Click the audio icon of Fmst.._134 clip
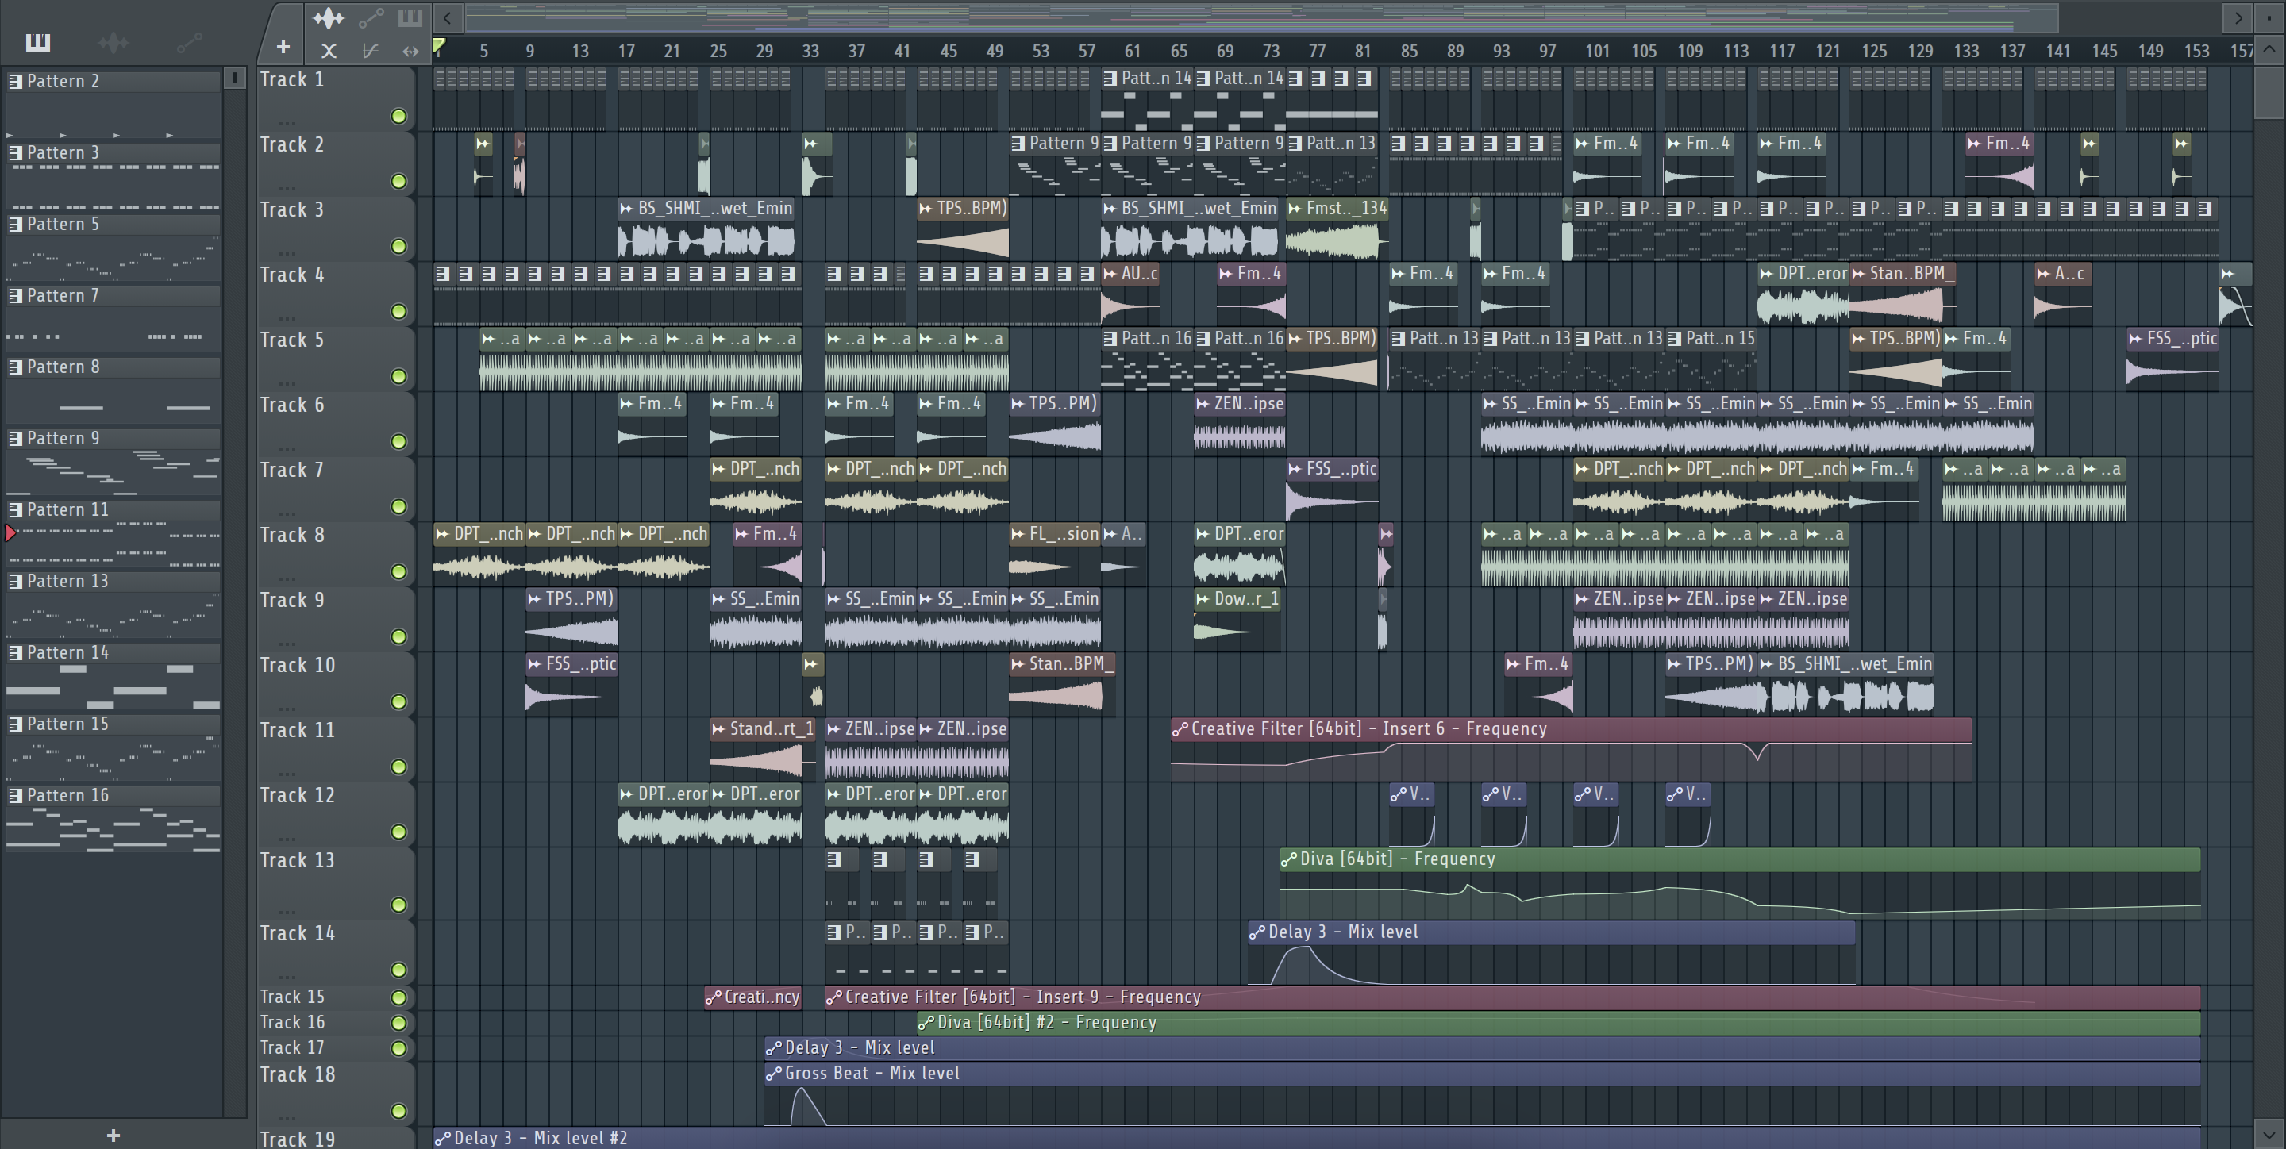This screenshot has width=2286, height=1149. pos(1295,209)
